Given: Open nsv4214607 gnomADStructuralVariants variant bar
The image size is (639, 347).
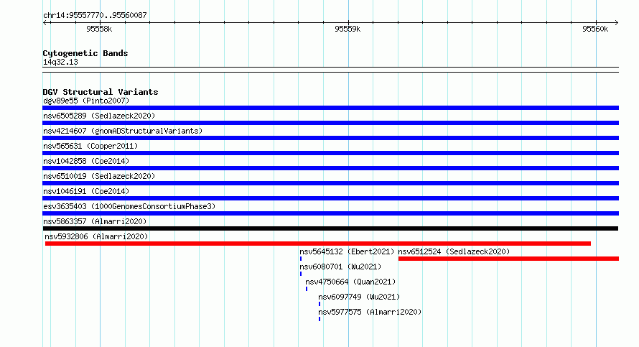Looking at the screenshot, I should pyautogui.click(x=330, y=138).
